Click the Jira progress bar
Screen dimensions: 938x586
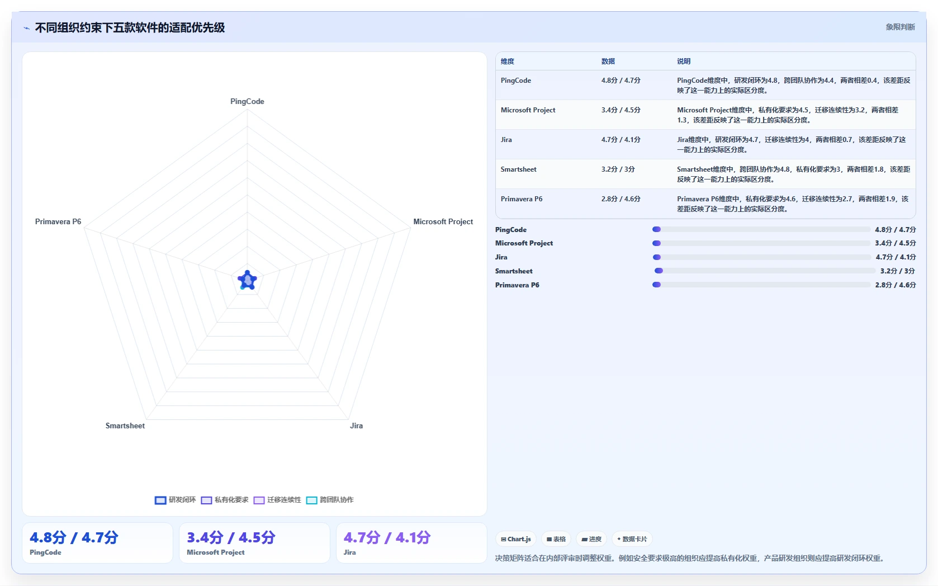(762, 257)
